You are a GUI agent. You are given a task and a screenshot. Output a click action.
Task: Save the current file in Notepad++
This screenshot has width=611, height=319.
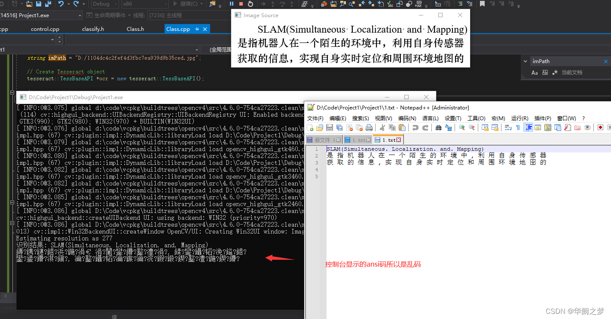pos(330,128)
